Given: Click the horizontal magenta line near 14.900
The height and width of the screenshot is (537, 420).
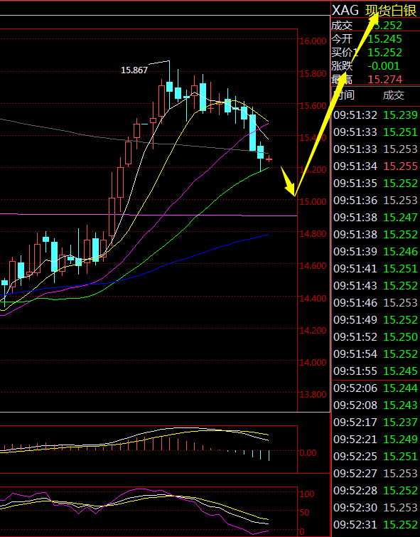Looking at the screenshot, I should [x=149, y=215].
